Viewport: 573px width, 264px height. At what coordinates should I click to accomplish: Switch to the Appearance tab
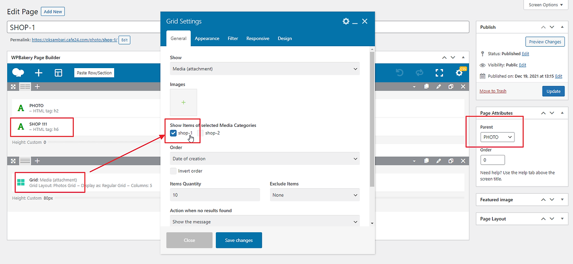(x=207, y=39)
